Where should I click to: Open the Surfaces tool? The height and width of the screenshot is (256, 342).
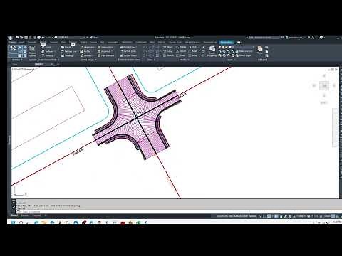48,51
